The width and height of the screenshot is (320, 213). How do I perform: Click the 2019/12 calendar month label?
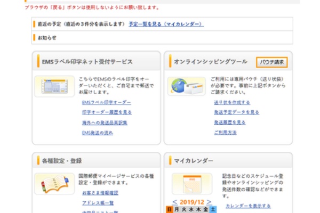click(x=192, y=202)
